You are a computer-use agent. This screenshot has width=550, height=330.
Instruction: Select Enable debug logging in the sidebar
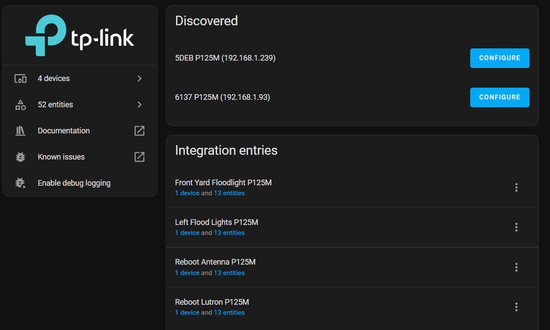point(74,183)
